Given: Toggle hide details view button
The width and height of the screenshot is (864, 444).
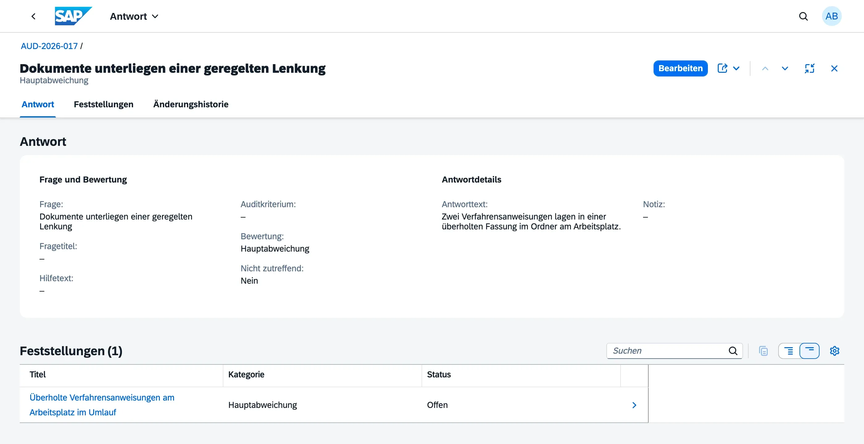Looking at the screenshot, I should point(809,351).
